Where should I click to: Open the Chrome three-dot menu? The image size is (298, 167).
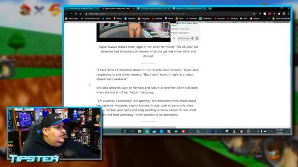click(x=289, y=14)
